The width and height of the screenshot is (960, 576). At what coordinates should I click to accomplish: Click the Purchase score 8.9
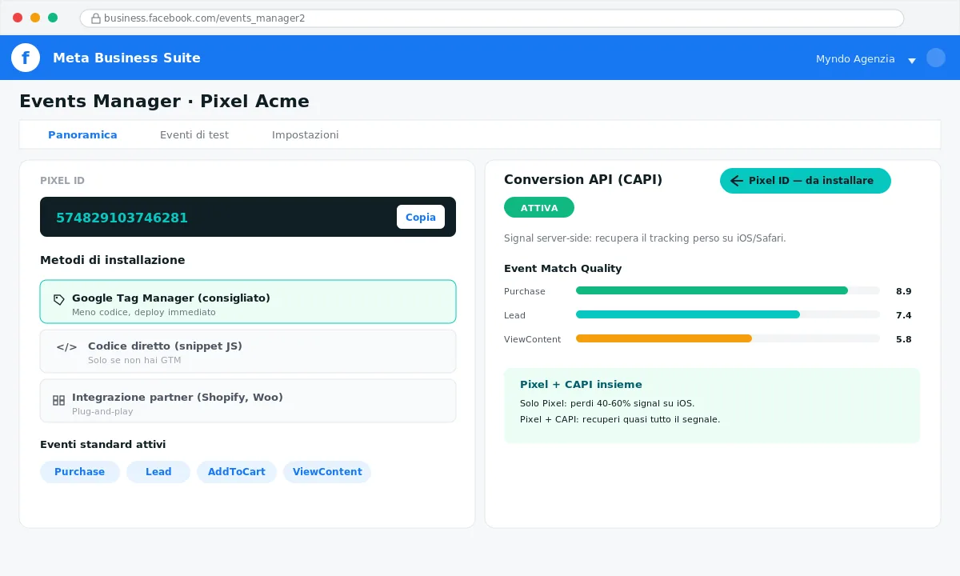[904, 291]
